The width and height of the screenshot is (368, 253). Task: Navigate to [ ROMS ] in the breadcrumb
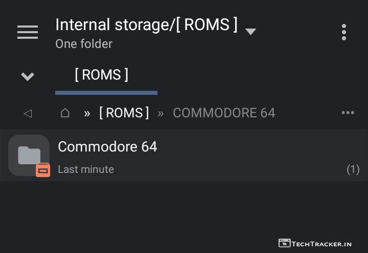click(x=124, y=113)
